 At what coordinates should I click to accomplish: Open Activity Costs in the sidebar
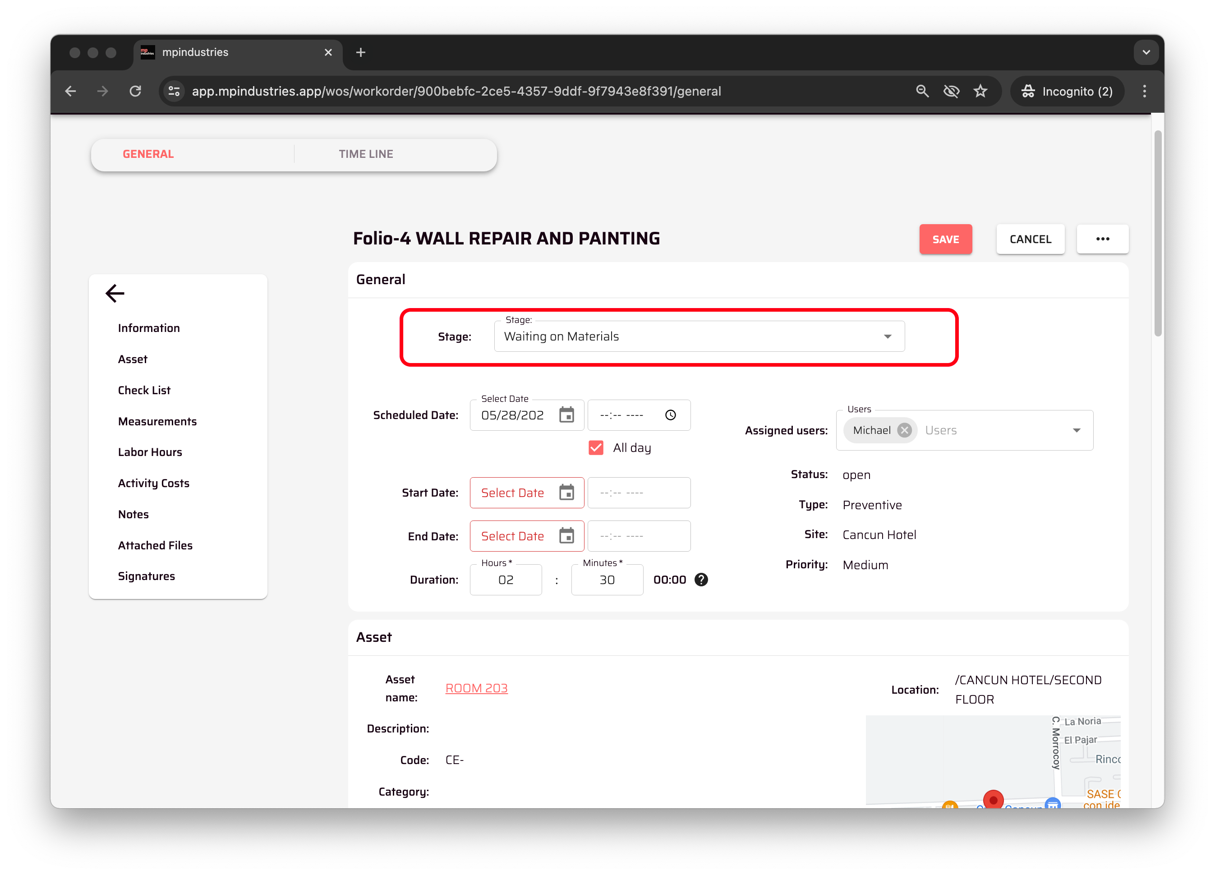(x=154, y=484)
